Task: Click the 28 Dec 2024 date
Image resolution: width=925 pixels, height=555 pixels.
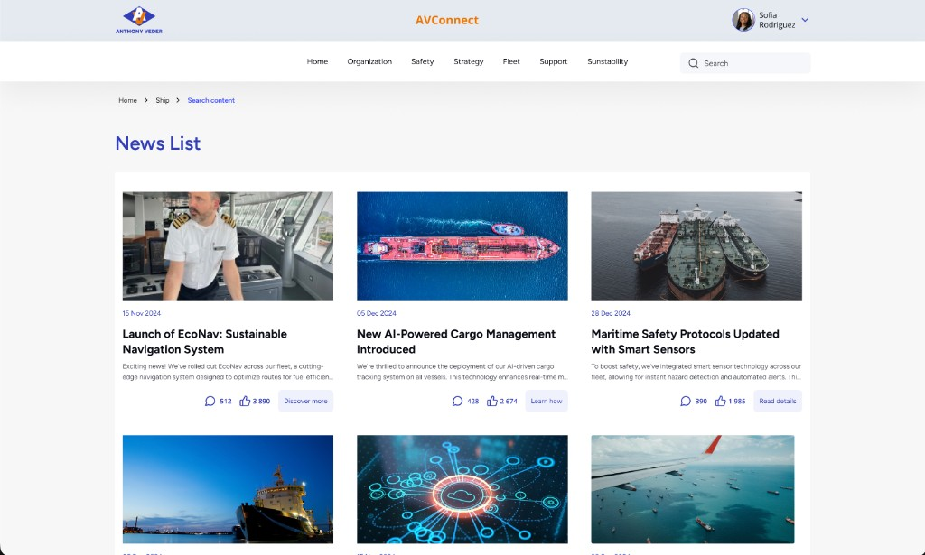Action: click(x=611, y=313)
